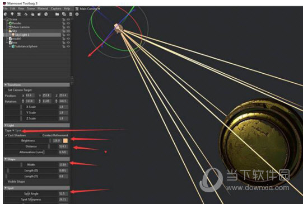The image size is (303, 204).
Task: Collapse the Transform section header
Action: tap(36, 85)
